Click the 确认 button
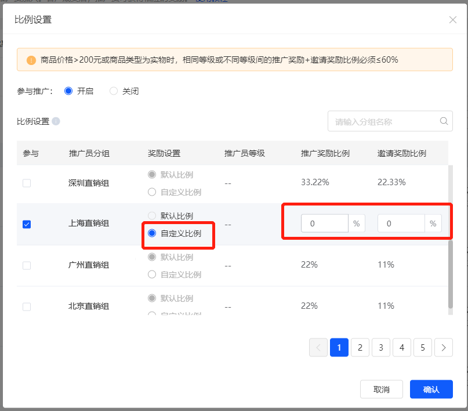The height and width of the screenshot is (411, 468). 431,389
